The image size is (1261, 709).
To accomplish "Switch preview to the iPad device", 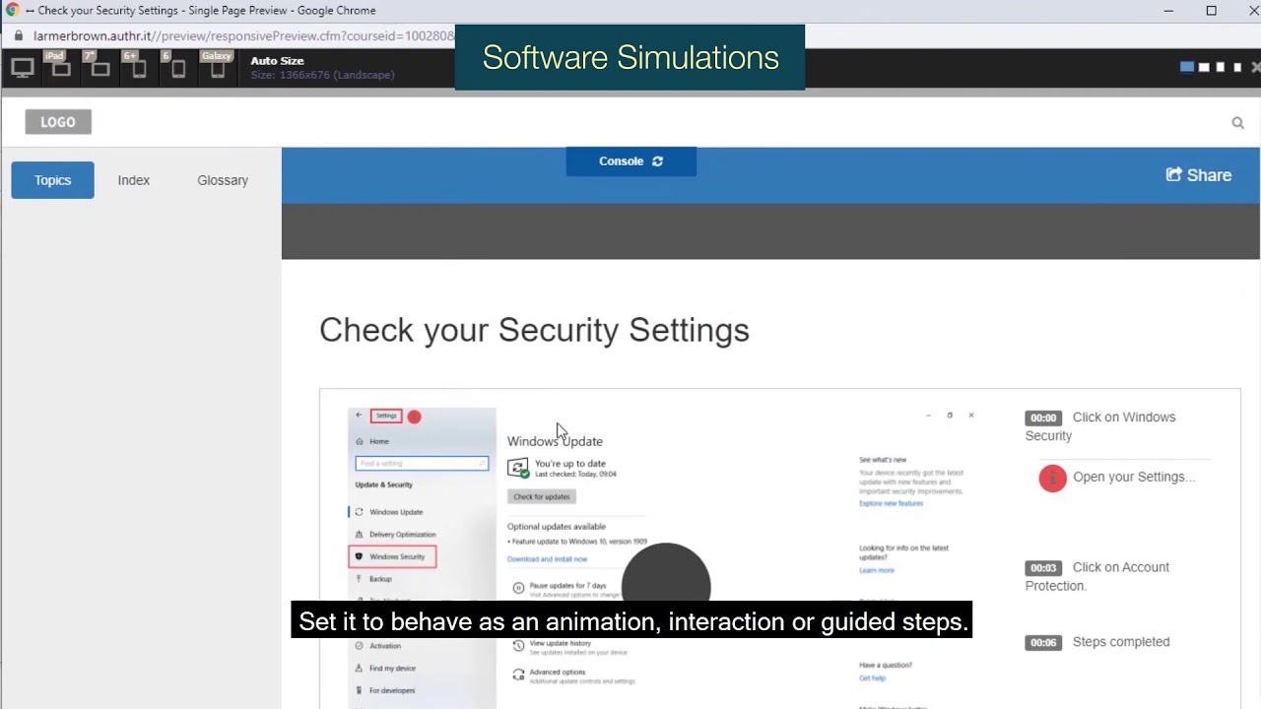I will pos(60,66).
